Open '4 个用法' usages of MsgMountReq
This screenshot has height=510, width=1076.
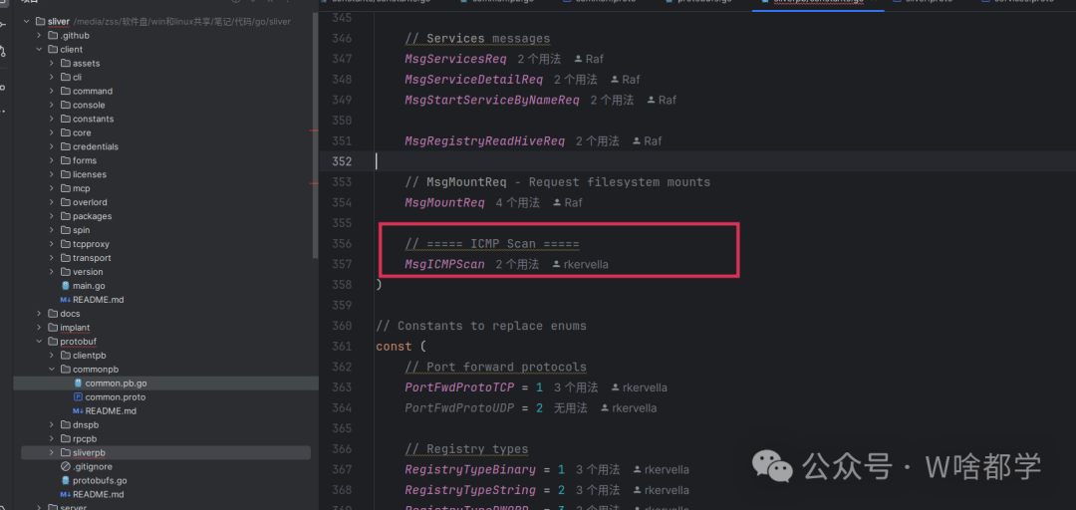point(517,203)
